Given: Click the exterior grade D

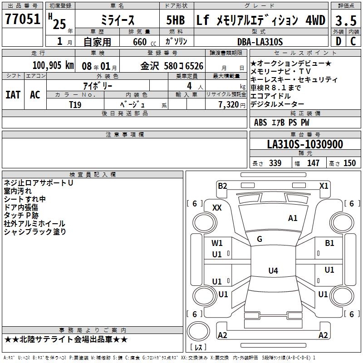Looking at the screenshot, I should 338,41.
